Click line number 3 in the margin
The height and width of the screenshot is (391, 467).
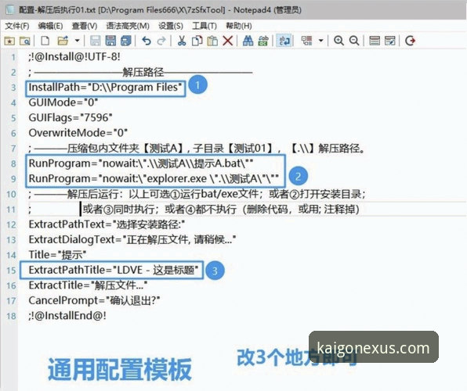[x=13, y=88]
